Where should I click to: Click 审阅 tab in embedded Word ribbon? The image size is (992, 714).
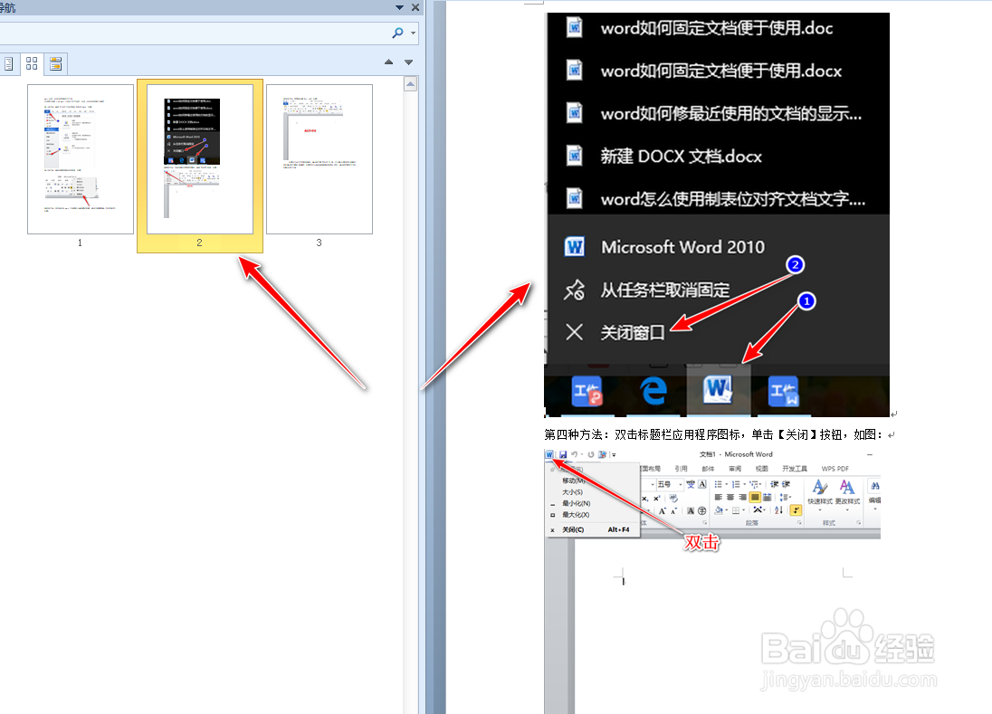point(735,469)
